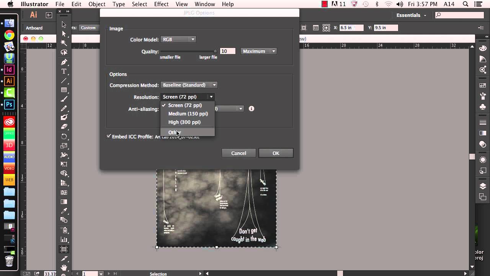Select the Rotate tool

(x=64, y=136)
